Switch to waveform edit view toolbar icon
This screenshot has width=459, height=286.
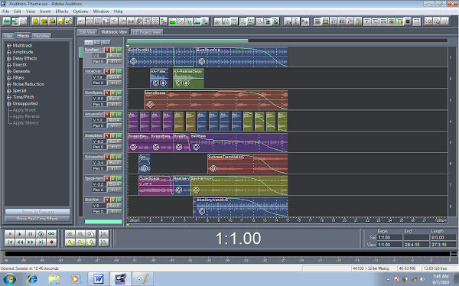6,21
